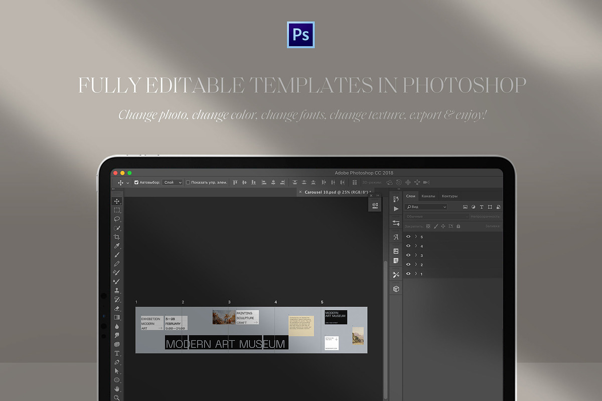Click the lock all padlock icon
Screen dimensions: 602x401
pos(459,226)
